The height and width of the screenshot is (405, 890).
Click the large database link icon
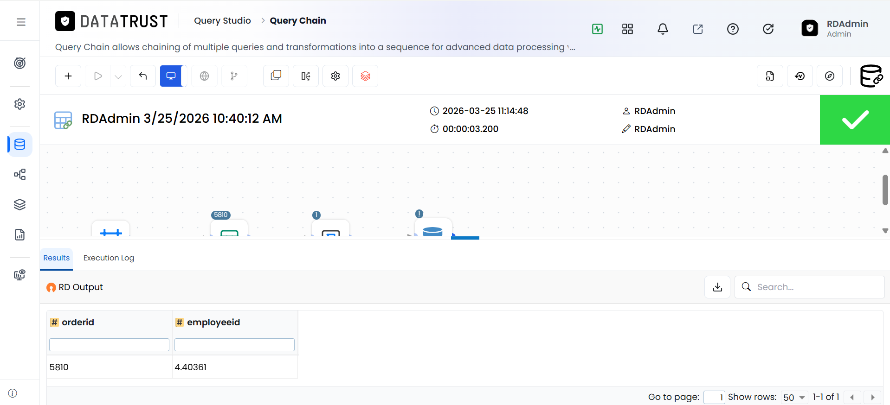[x=871, y=76]
